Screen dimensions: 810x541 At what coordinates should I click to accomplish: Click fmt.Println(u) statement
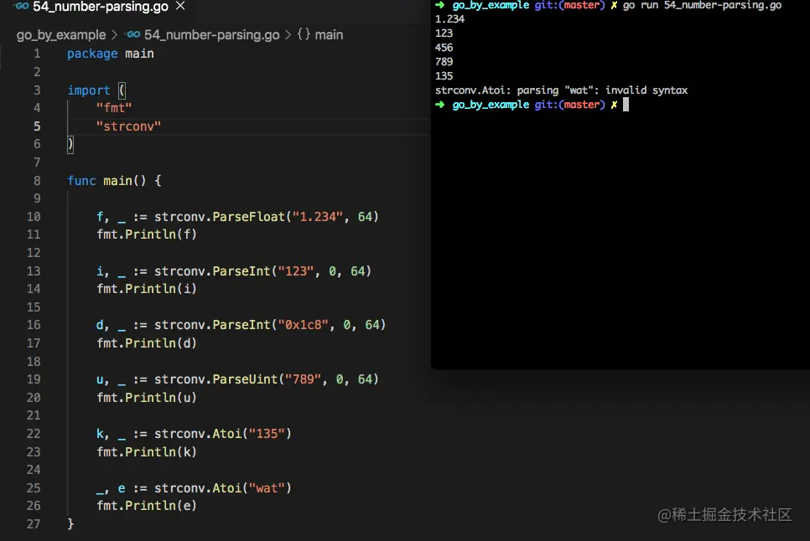147,398
